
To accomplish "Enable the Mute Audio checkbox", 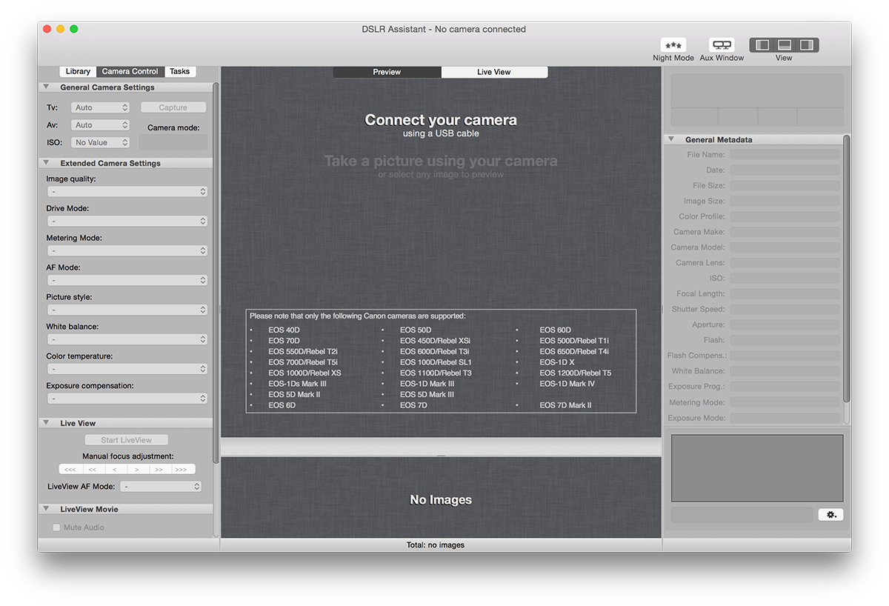I will 56,527.
